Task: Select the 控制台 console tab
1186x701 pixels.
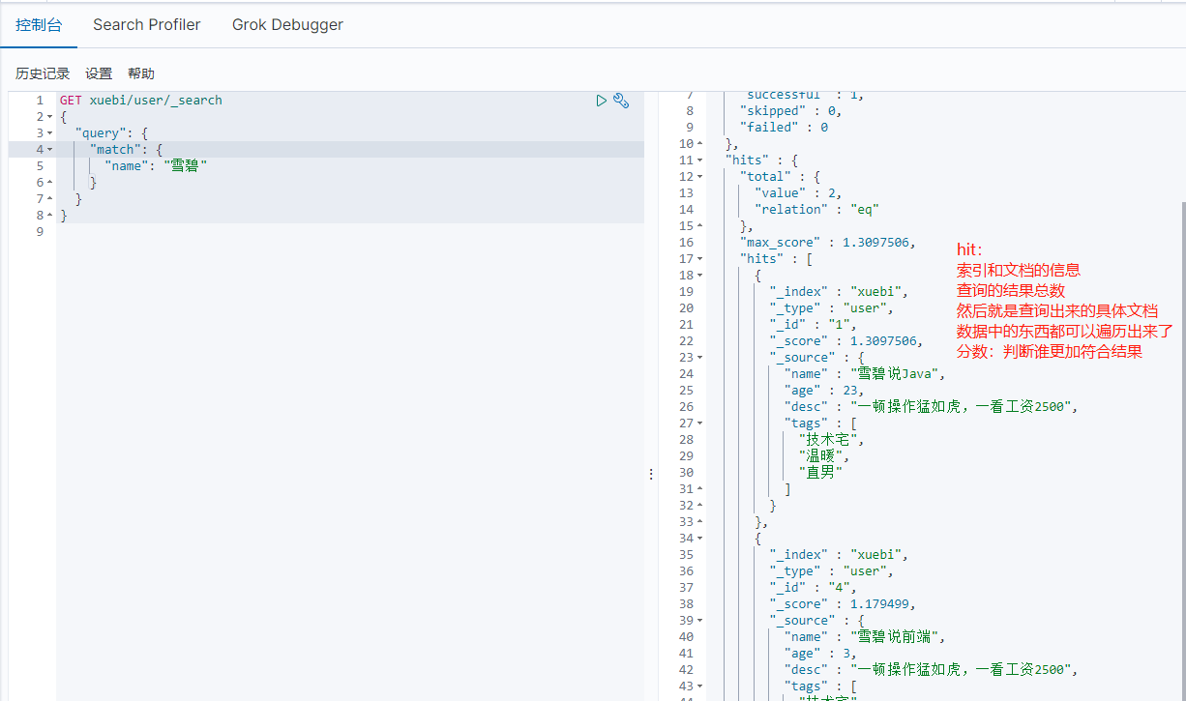Action: (x=39, y=25)
